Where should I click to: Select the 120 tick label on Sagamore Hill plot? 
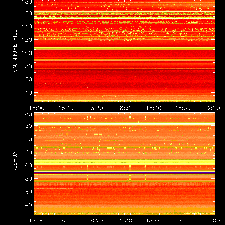click(27, 40)
